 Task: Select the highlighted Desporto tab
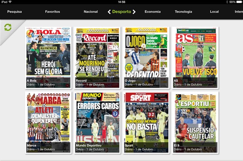122,12
